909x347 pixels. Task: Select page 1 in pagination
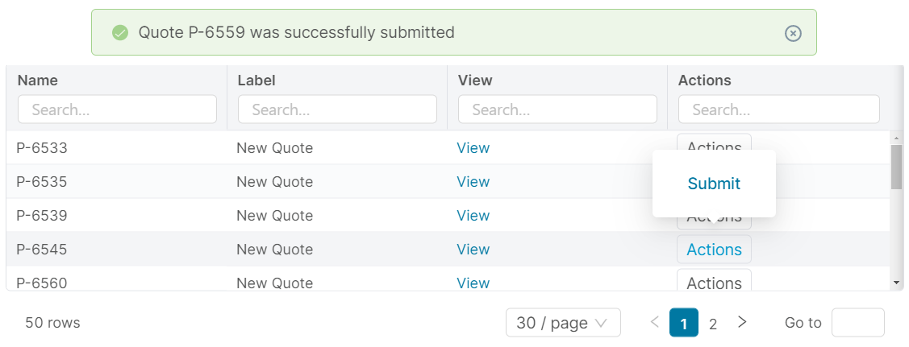[x=684, y=324]
